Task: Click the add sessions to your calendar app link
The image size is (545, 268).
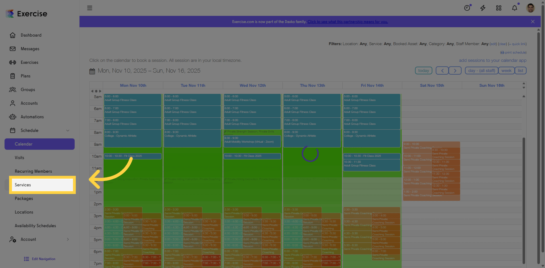Action: pyautogui.click(x=493, y=60)
